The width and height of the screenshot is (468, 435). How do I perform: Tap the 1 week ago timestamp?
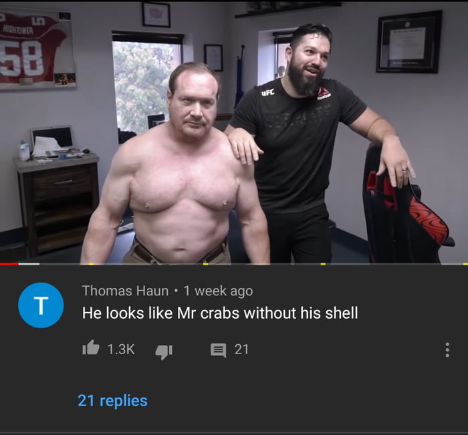point(218,291)
